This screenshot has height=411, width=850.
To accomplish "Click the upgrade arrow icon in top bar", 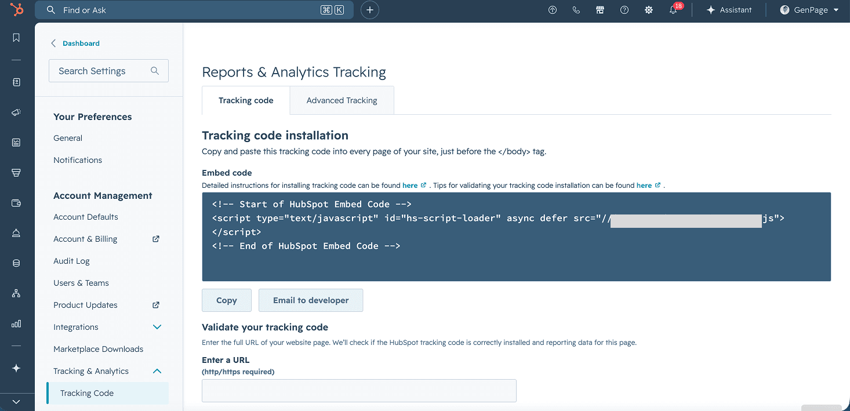I will click(x=553, y=10).
